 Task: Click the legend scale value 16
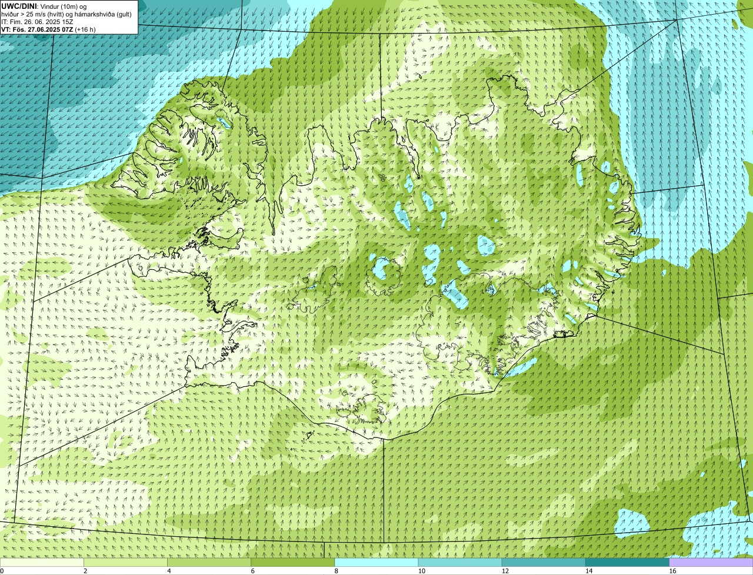(x=672, y=571)
